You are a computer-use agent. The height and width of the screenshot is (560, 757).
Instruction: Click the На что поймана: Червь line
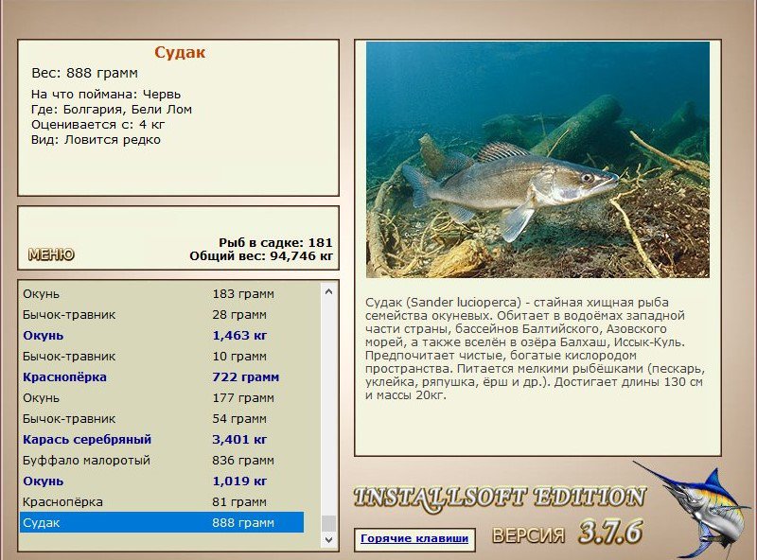click(x=106, y=95)
